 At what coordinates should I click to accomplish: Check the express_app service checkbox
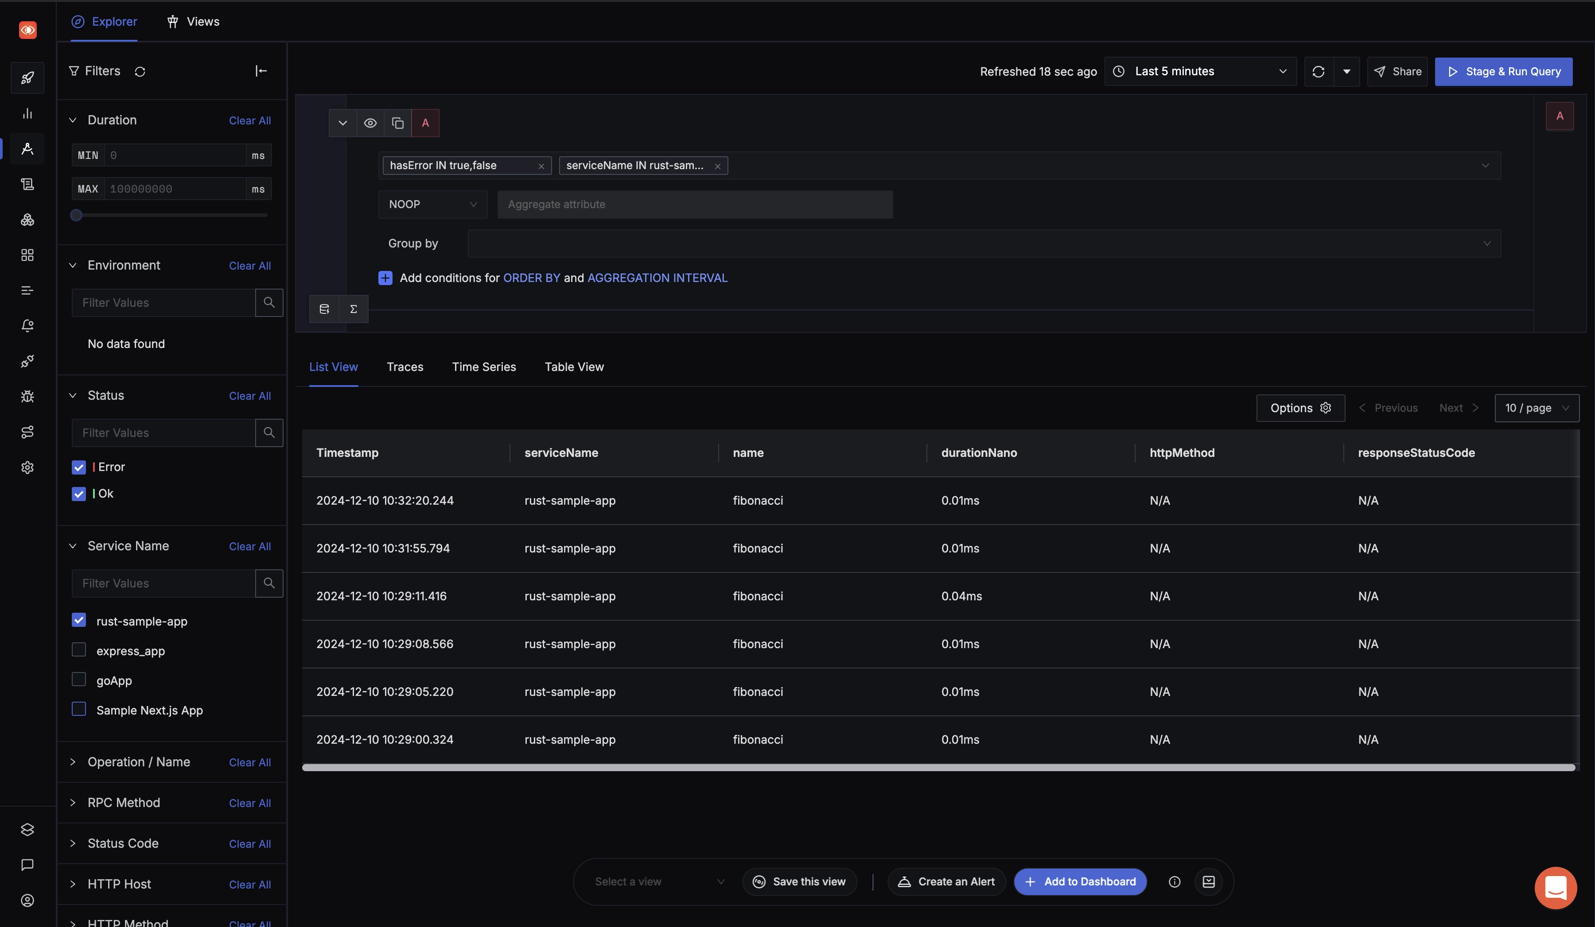(78, 649)
